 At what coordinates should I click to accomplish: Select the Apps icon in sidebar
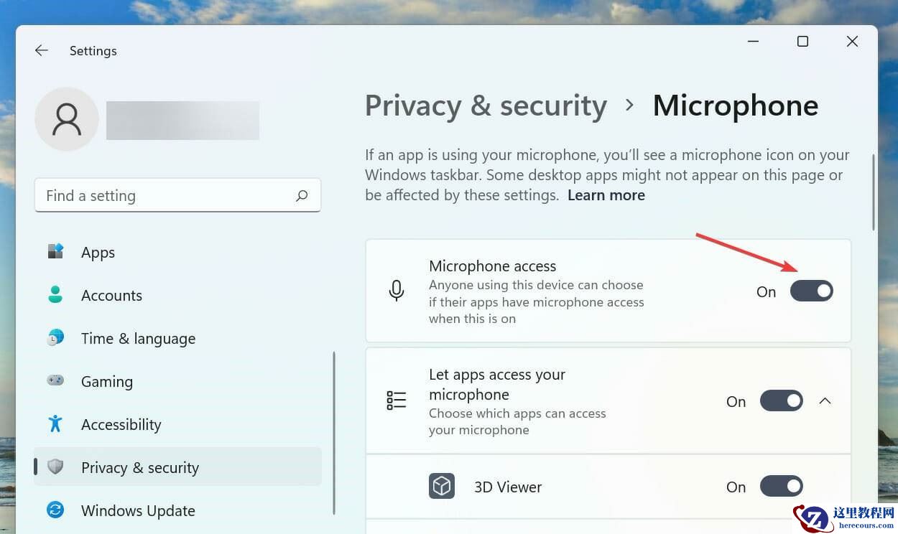click(x=55, y=252)
